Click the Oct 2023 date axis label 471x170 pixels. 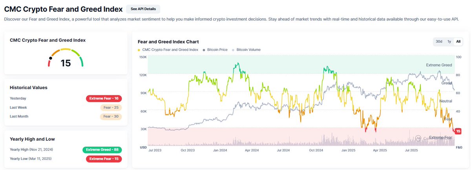click(x=187, y=150)
